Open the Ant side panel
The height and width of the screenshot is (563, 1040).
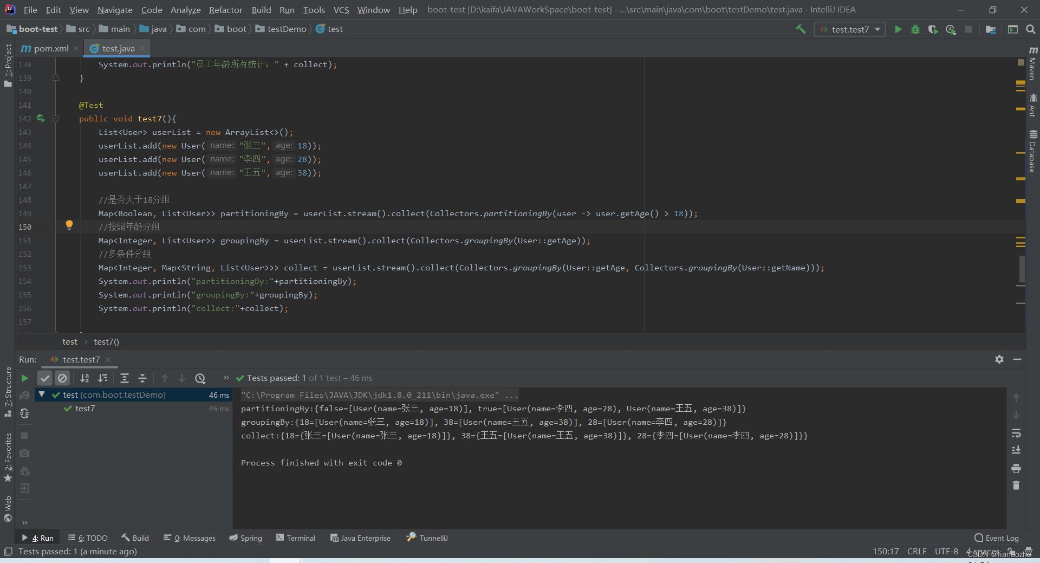coord(1033,105)
